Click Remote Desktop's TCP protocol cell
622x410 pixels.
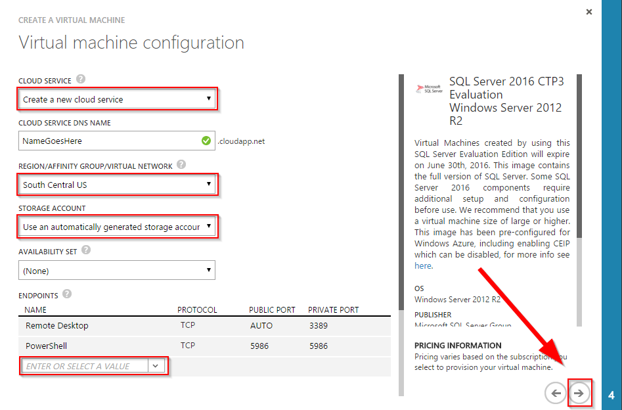[x=188, y=325]
